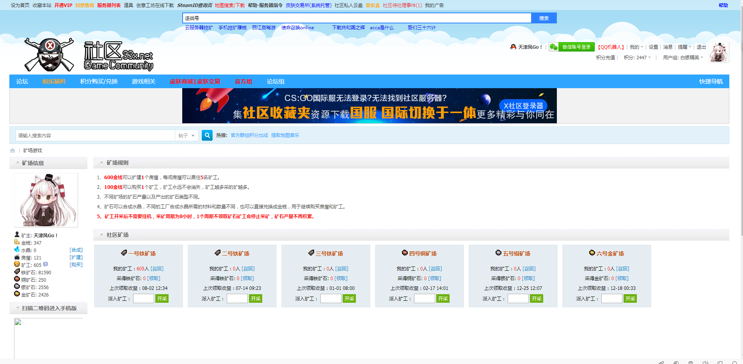Click the [扩建] link to expand houses
The height and width of the screenshot is (364, 743).
pyautogui.click(x=76, y=257)
